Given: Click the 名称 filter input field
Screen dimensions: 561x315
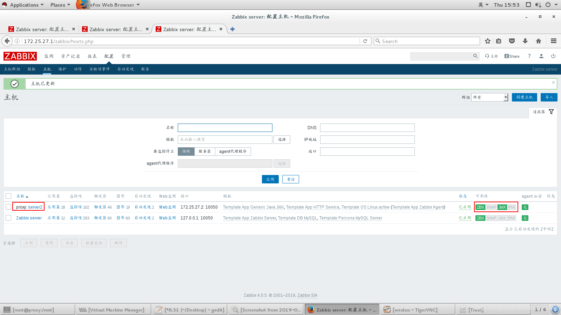Looking at the screenshot, I should [x=225, y=128].
